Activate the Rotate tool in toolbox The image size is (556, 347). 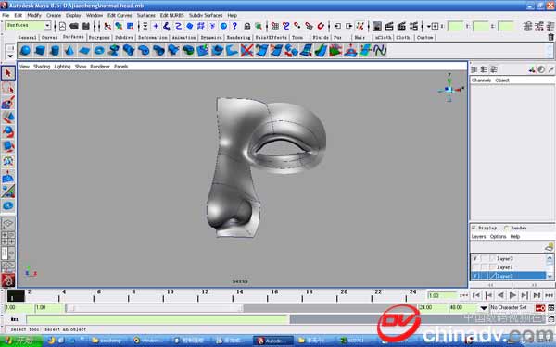coord(8,132)
